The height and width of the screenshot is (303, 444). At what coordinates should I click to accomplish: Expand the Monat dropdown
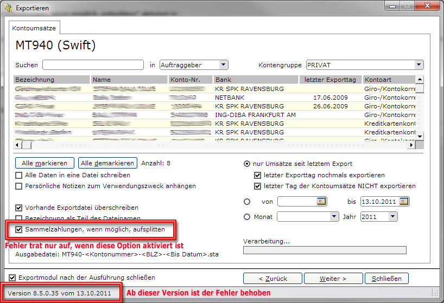pos(334,216)
